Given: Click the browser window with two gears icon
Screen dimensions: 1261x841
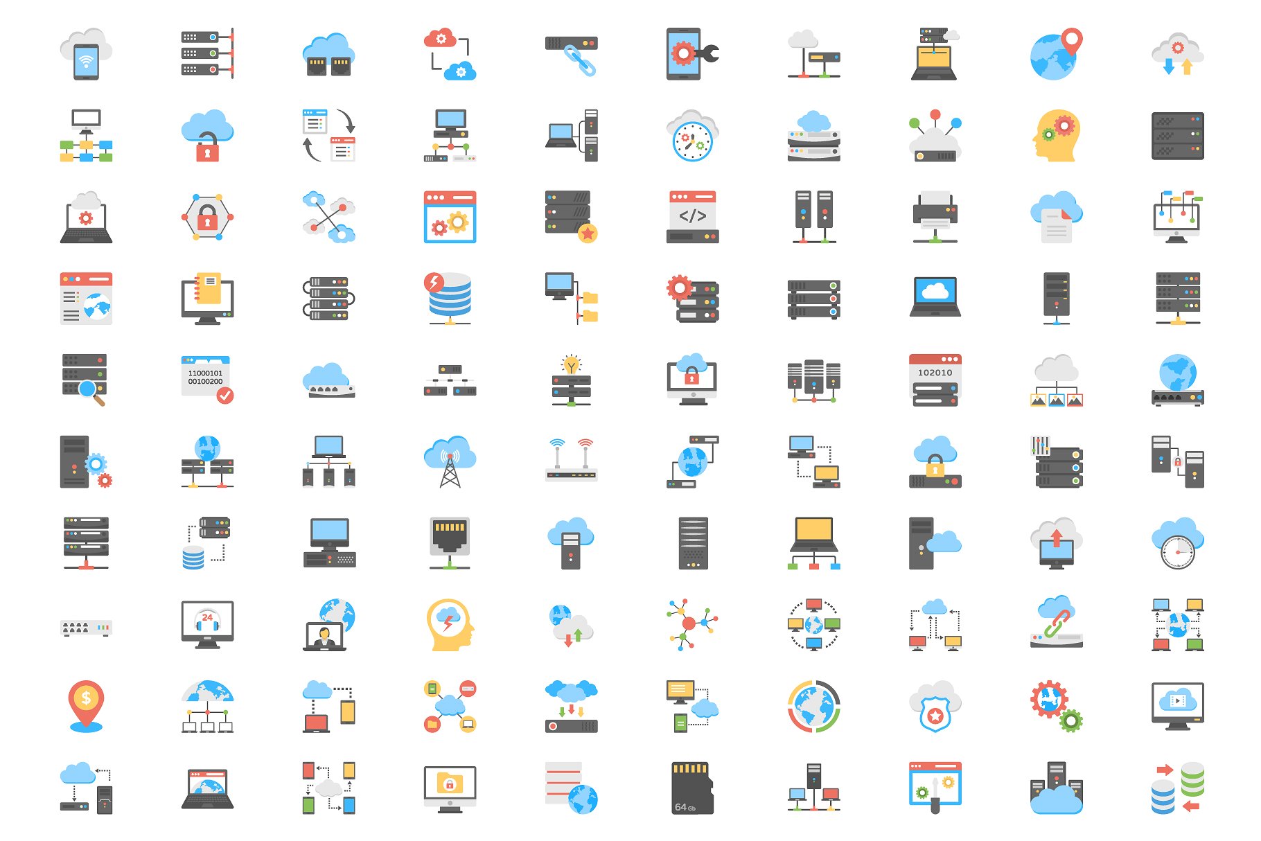Looking at the screenshot, I should [x=450, y=217].
